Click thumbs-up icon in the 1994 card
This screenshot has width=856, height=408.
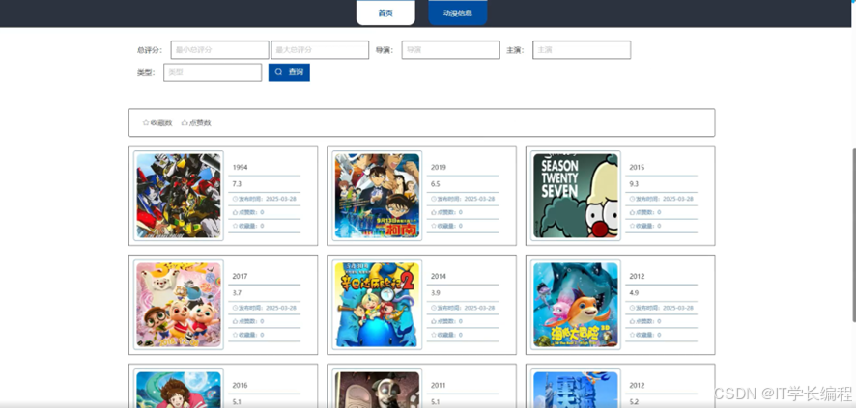coord(236,212)
